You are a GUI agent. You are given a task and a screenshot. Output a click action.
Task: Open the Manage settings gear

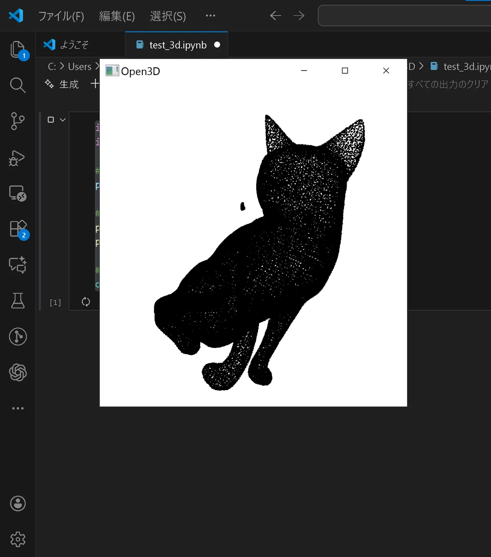18,539
